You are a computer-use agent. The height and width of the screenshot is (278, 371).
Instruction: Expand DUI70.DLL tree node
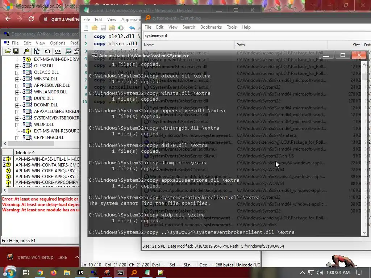coord(17,99)
